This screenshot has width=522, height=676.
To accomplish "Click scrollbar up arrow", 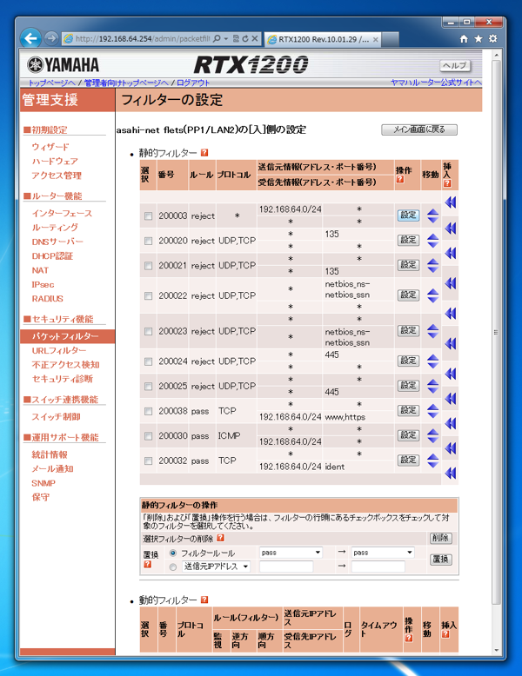I will (496, 56).
